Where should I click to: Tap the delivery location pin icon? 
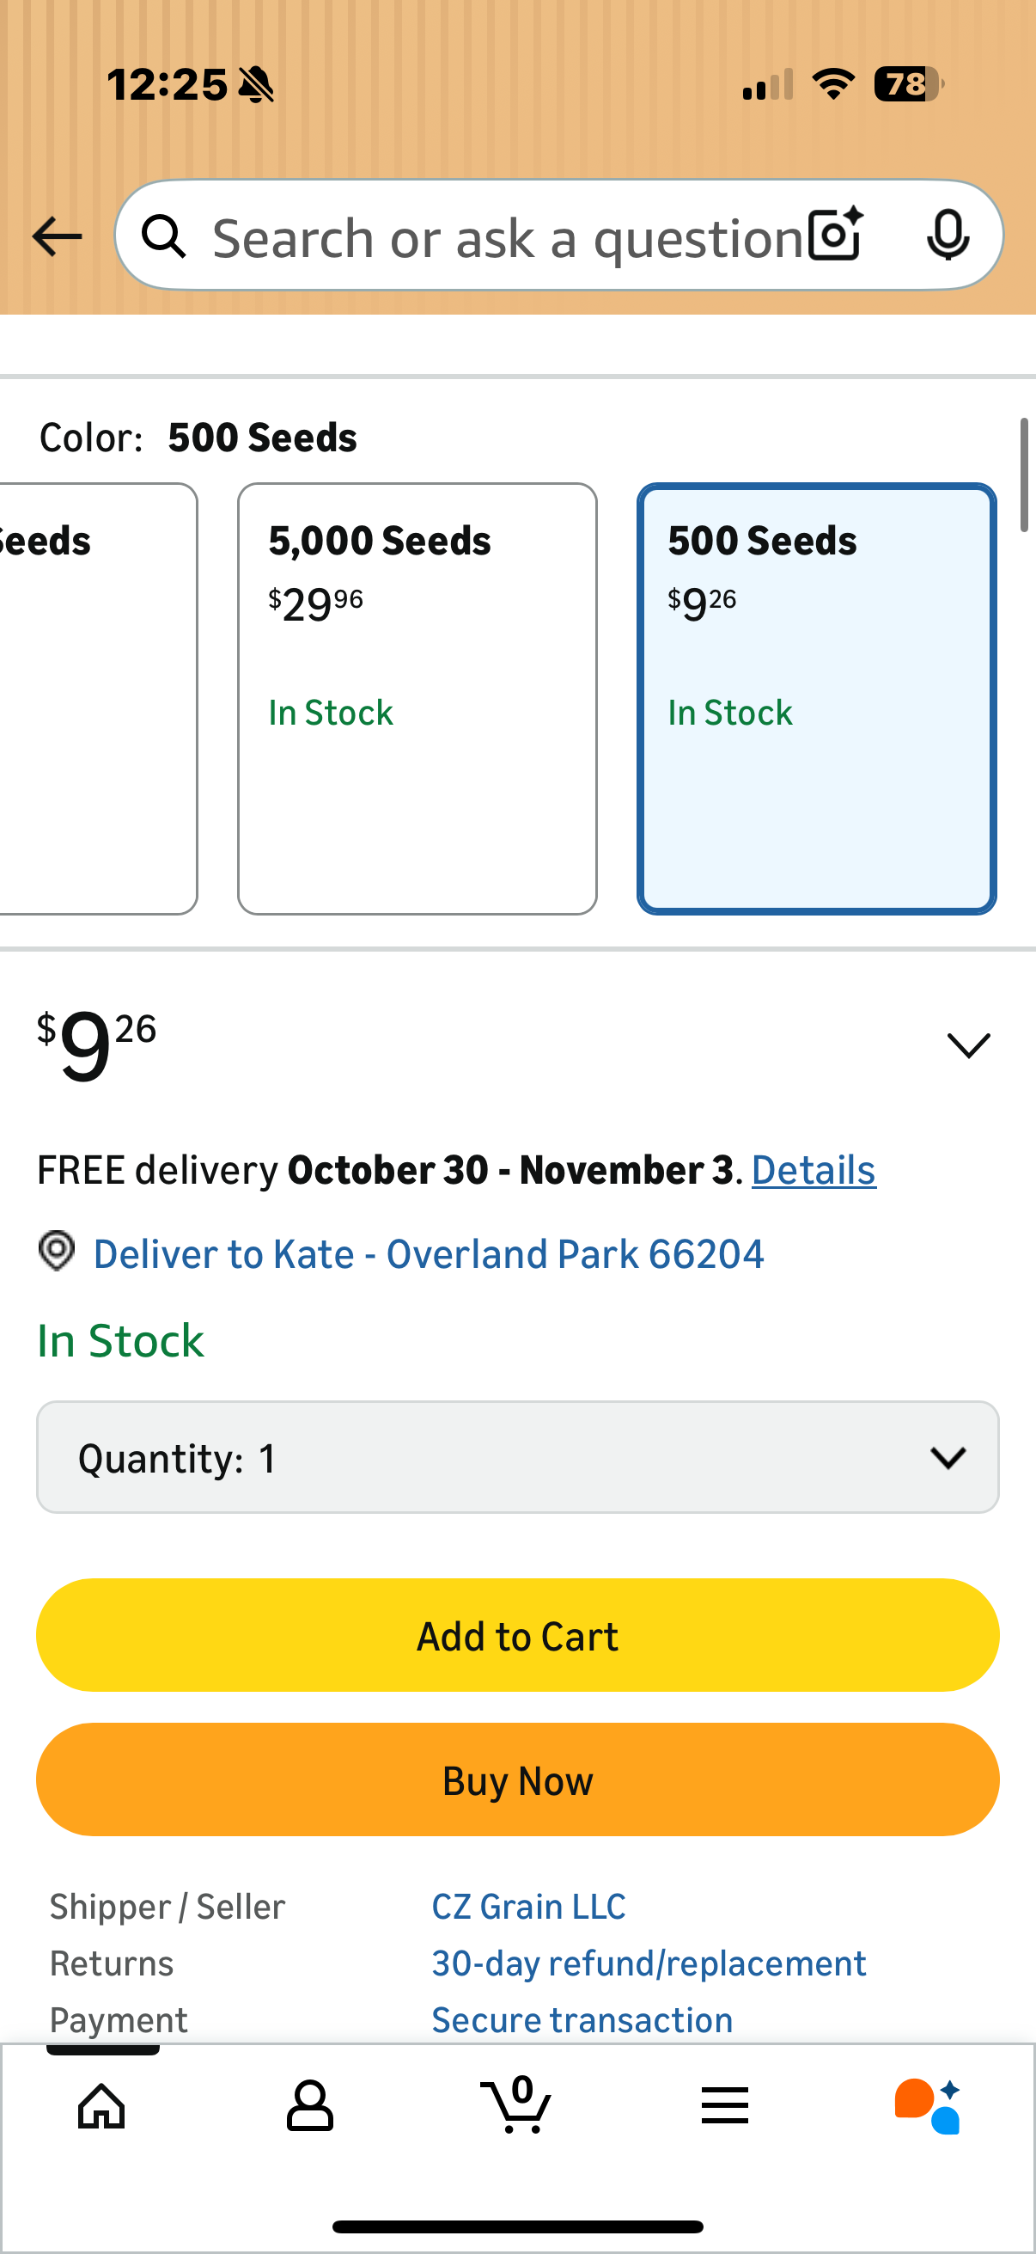coord(57,1252)
